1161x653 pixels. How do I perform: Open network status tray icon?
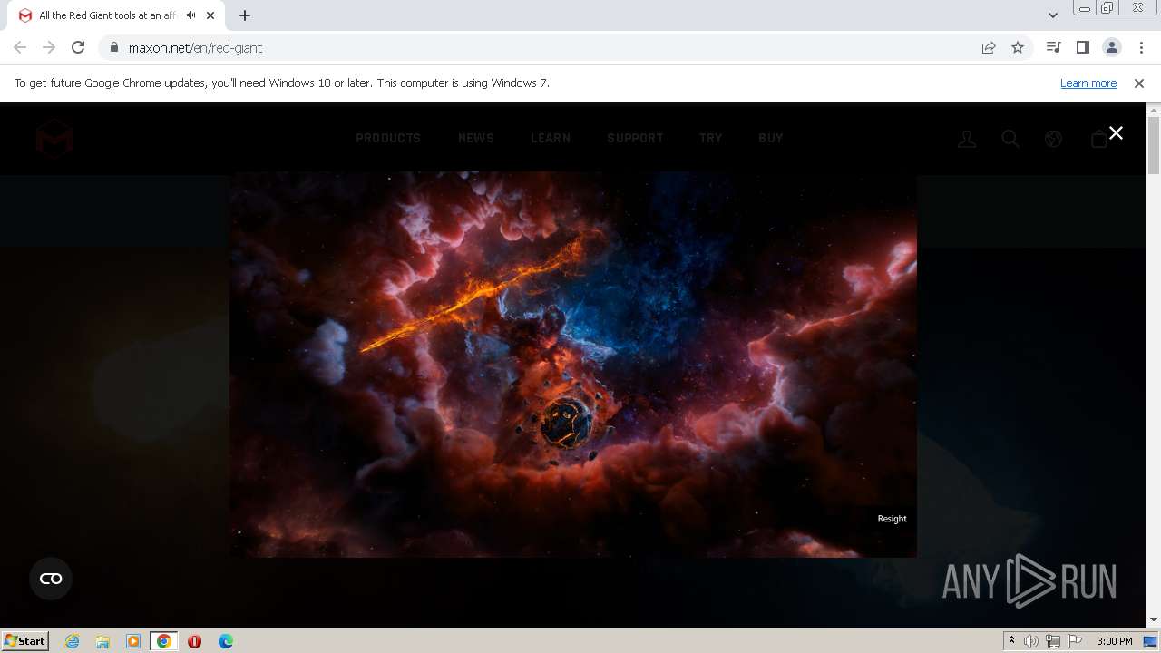1053,641
